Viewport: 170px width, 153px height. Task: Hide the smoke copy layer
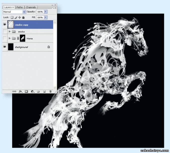(5, 24)
